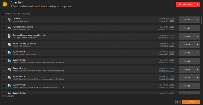Tick the checkbox for the Cameras driver
Screen dimensions: 203x105
coord(4,20)
